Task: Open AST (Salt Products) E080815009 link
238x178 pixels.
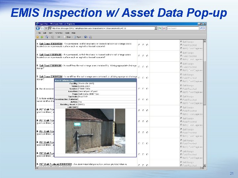Action: click(55, 164)
